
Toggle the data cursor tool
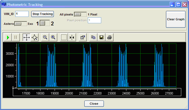(x=72, y=38)
